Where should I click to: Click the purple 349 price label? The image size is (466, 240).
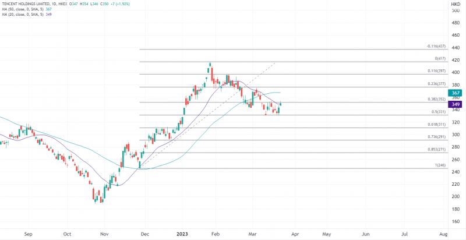point(455,104)
